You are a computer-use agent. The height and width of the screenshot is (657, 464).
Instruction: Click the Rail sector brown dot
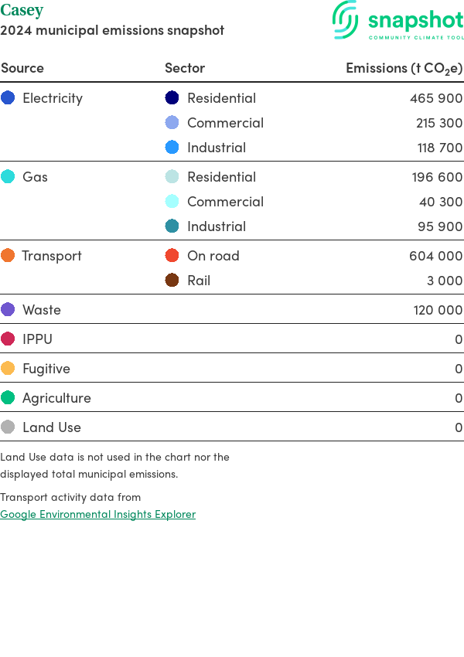pos(172,281)
